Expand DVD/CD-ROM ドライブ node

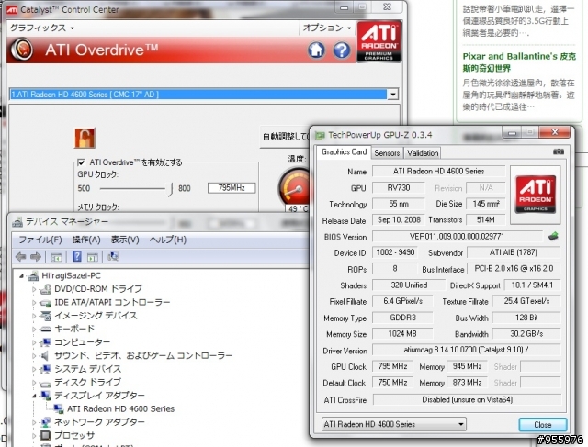point(34,289)
